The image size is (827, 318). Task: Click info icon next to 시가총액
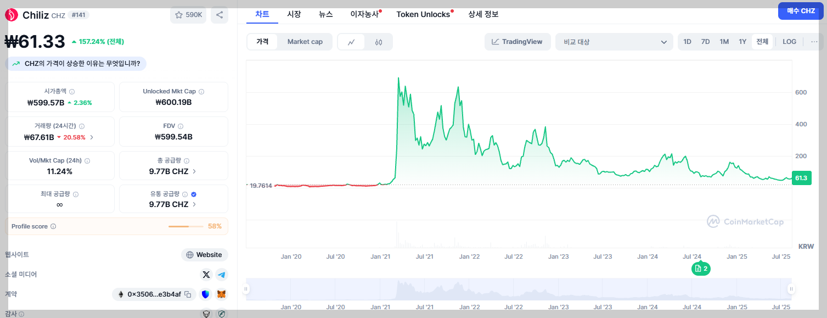click(x=72, y=92)
